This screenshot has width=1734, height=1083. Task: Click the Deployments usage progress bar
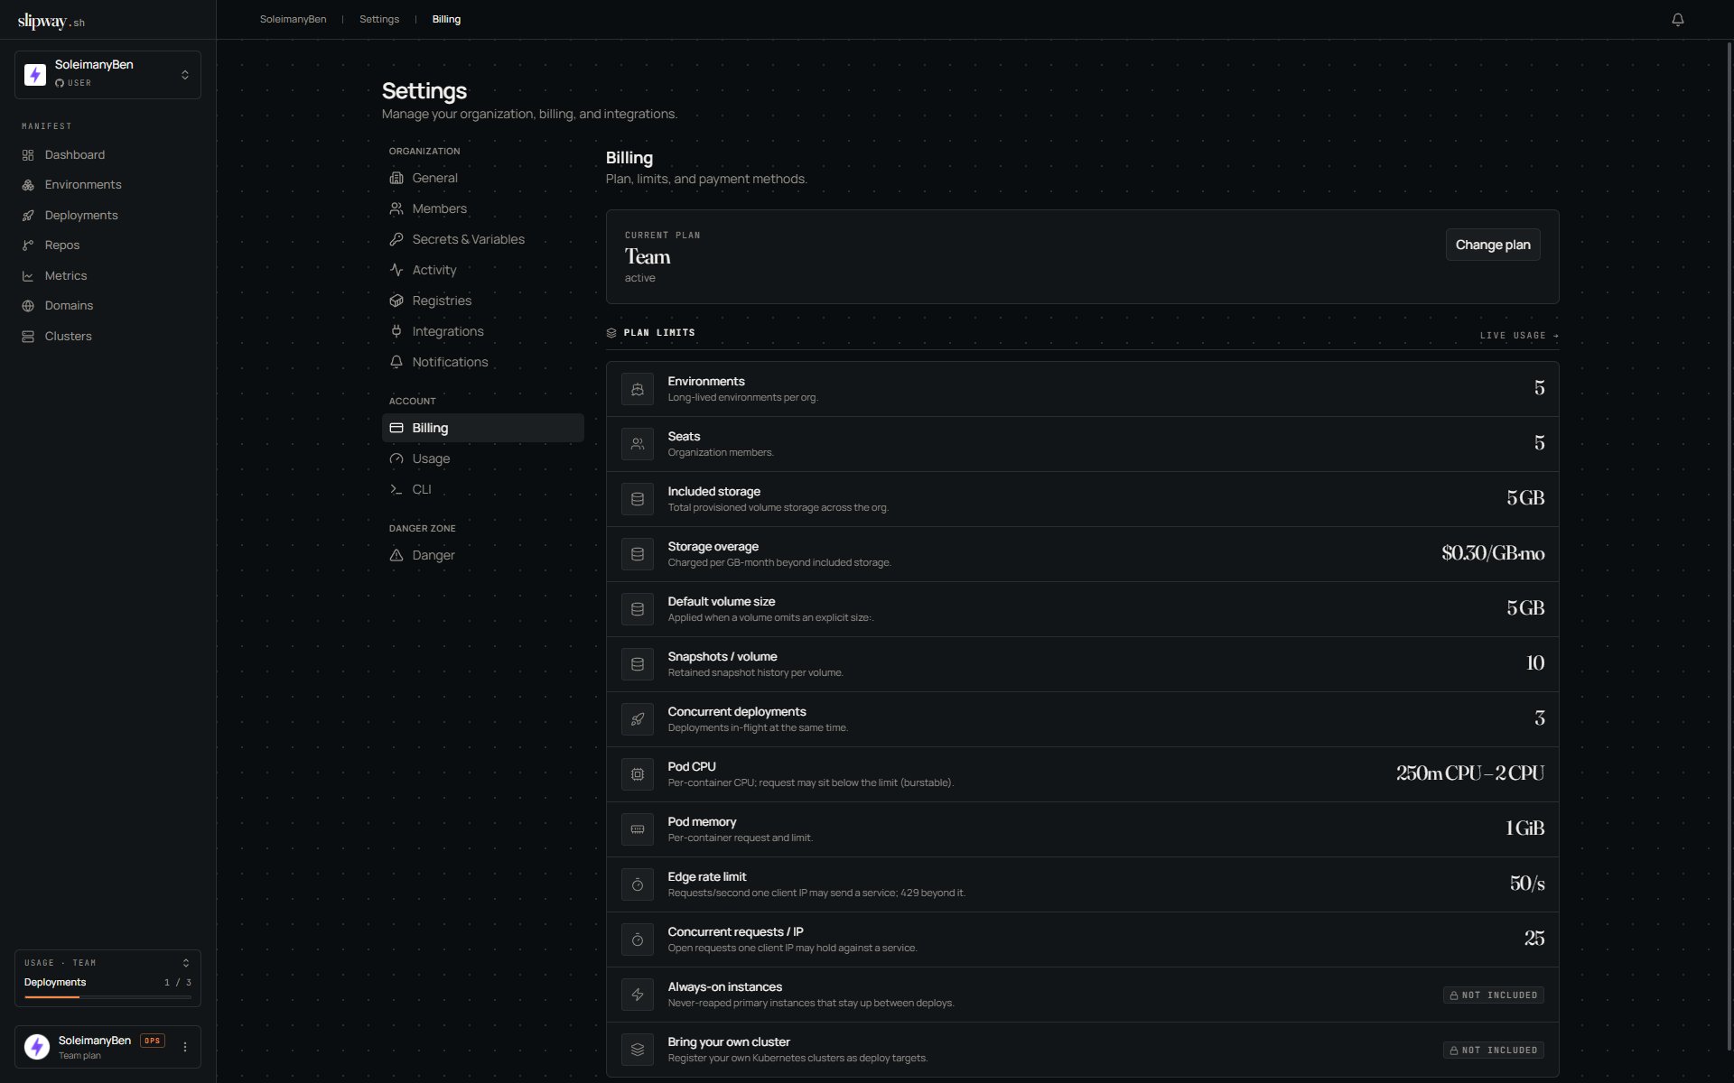pyautogui.click(x=107, y=997)
